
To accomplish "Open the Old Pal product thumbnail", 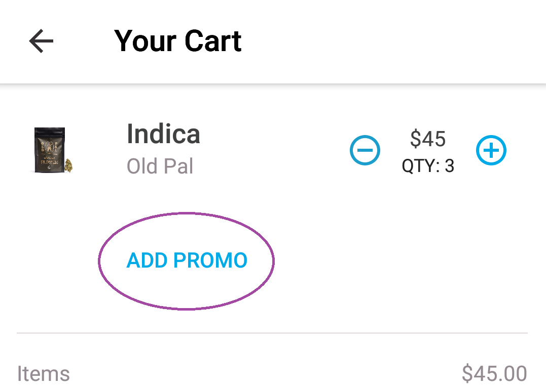I will (53, 150).
